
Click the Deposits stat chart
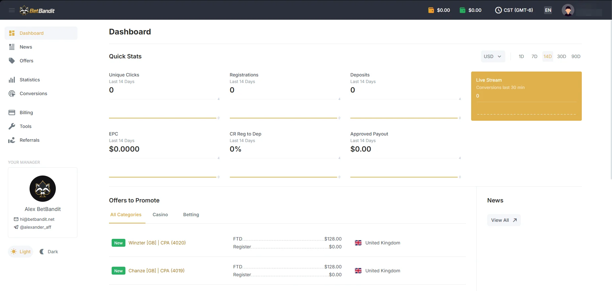405,108
